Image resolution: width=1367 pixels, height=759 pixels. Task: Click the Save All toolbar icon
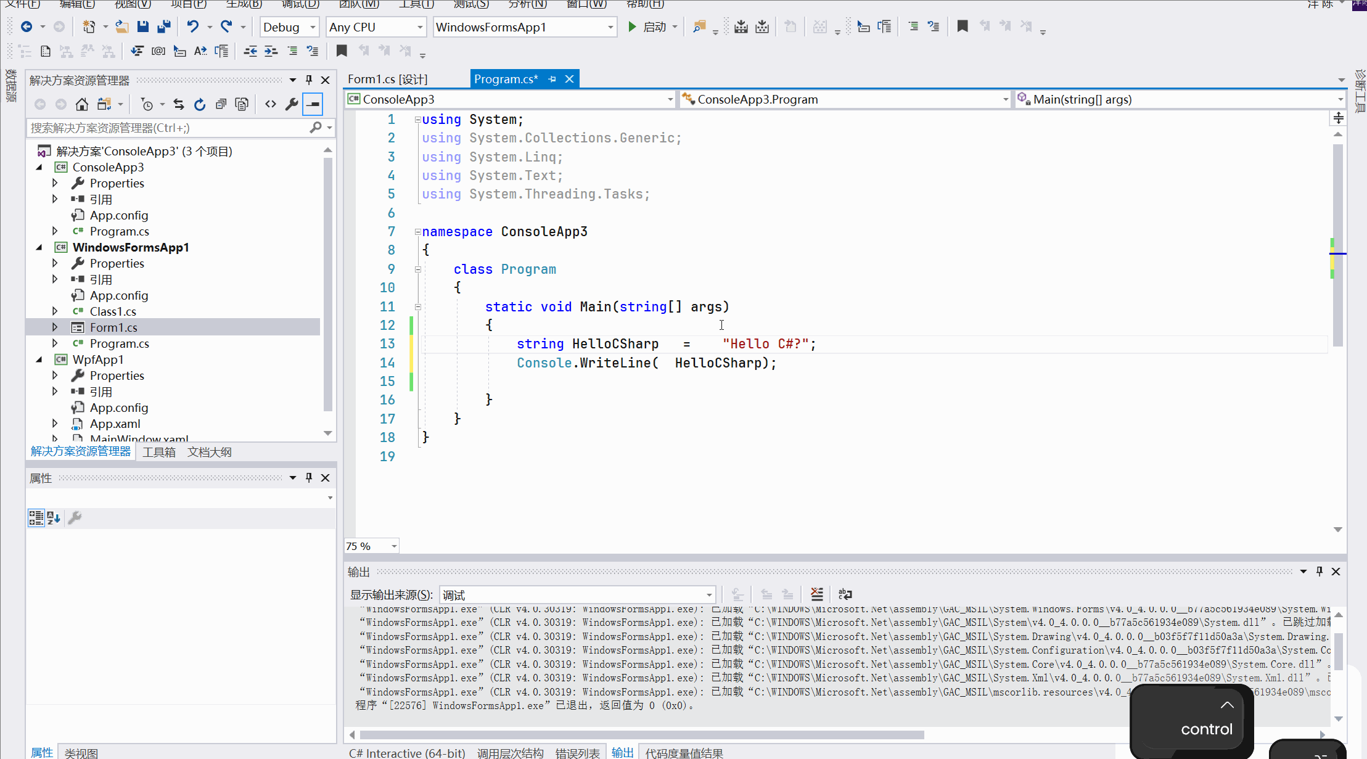(164, 27)
